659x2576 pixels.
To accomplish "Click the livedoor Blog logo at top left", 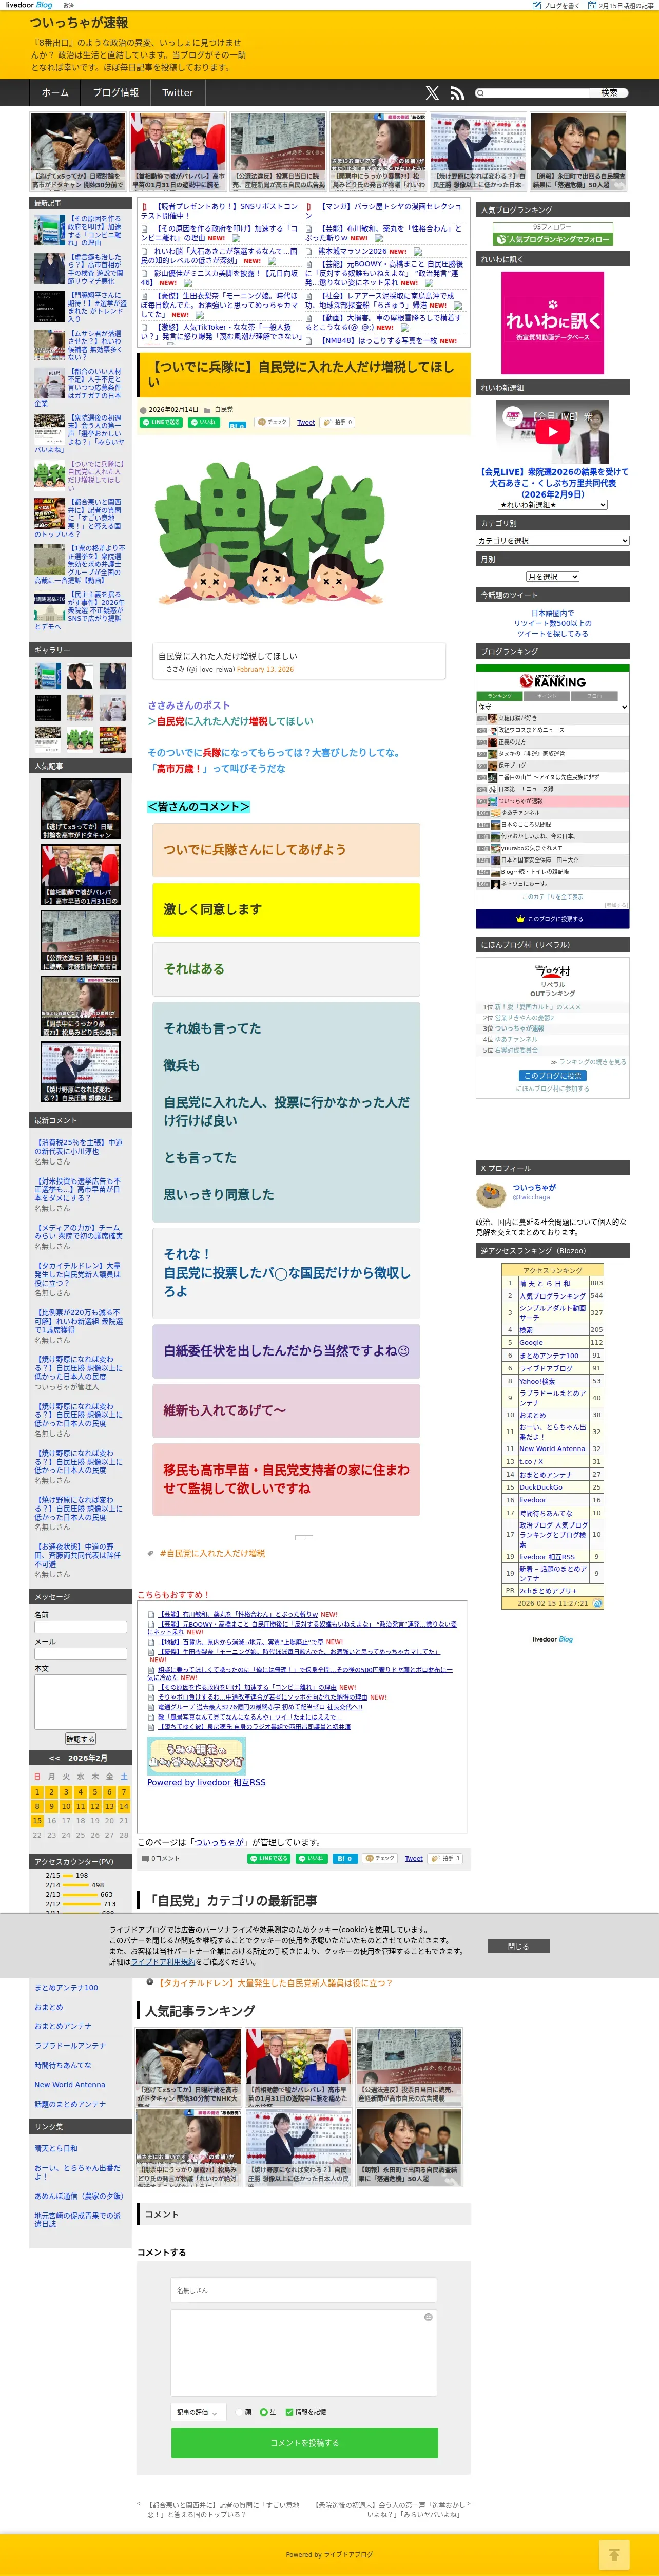I will coord(28,5).
